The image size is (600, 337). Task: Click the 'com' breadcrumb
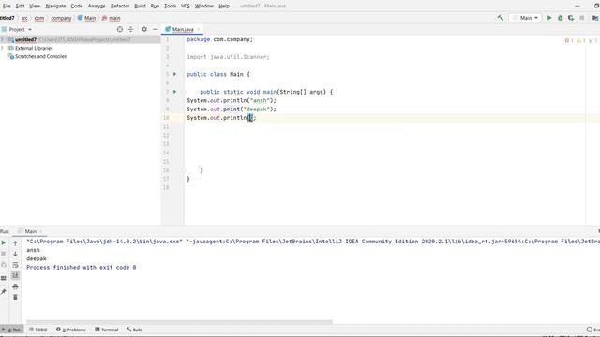[x=39, y=18]
